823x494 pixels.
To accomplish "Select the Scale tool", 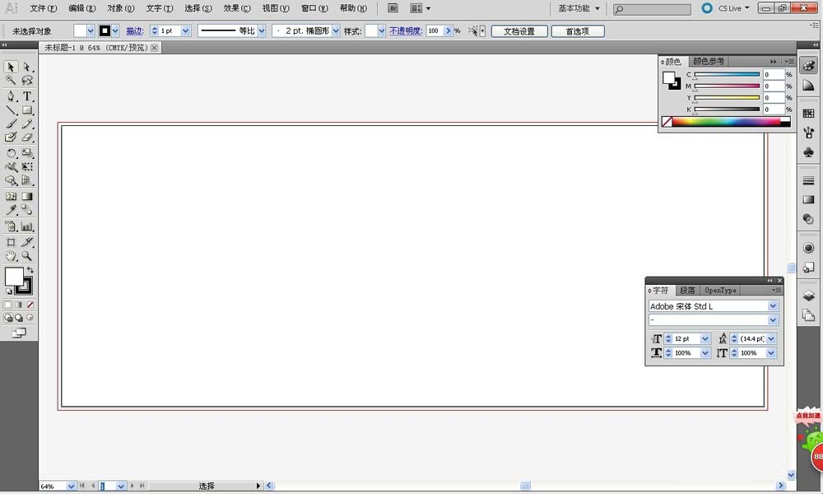I will (27, 153).
